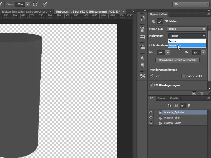Toggle the UV-Überlagerungen checkbox
Screen dimensions: 211x158
click(151, 85)
